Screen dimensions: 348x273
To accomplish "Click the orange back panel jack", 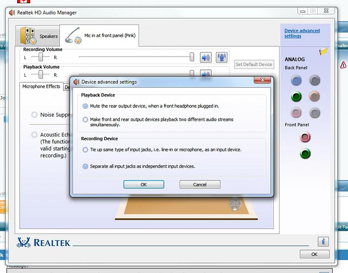I will (x=315, y=97).
